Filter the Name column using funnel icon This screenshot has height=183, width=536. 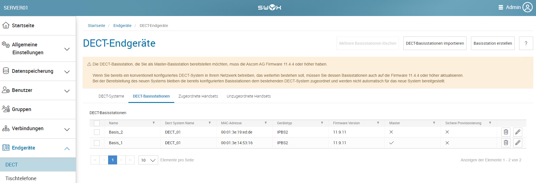click(x=154, y=123)
